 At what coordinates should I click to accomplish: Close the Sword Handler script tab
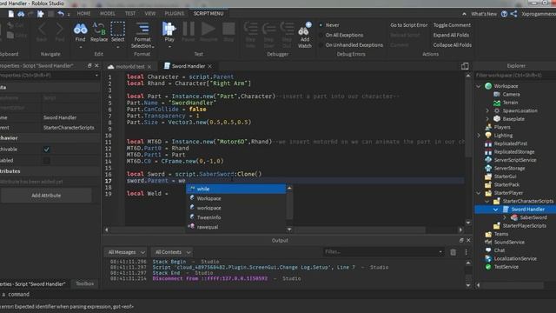210,66
